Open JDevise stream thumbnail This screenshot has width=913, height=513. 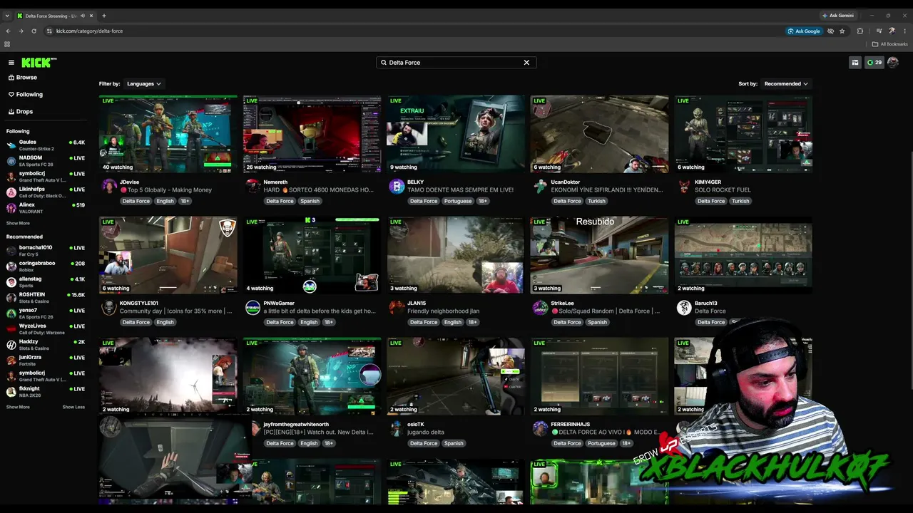[x=168, y=134]
